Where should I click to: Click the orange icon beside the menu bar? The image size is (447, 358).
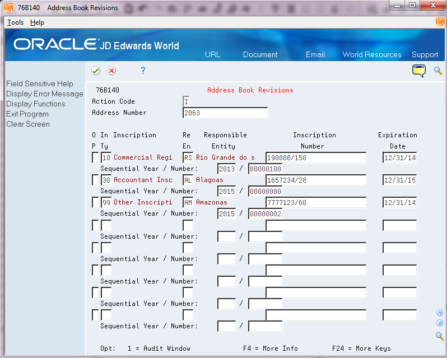point(440,22)
